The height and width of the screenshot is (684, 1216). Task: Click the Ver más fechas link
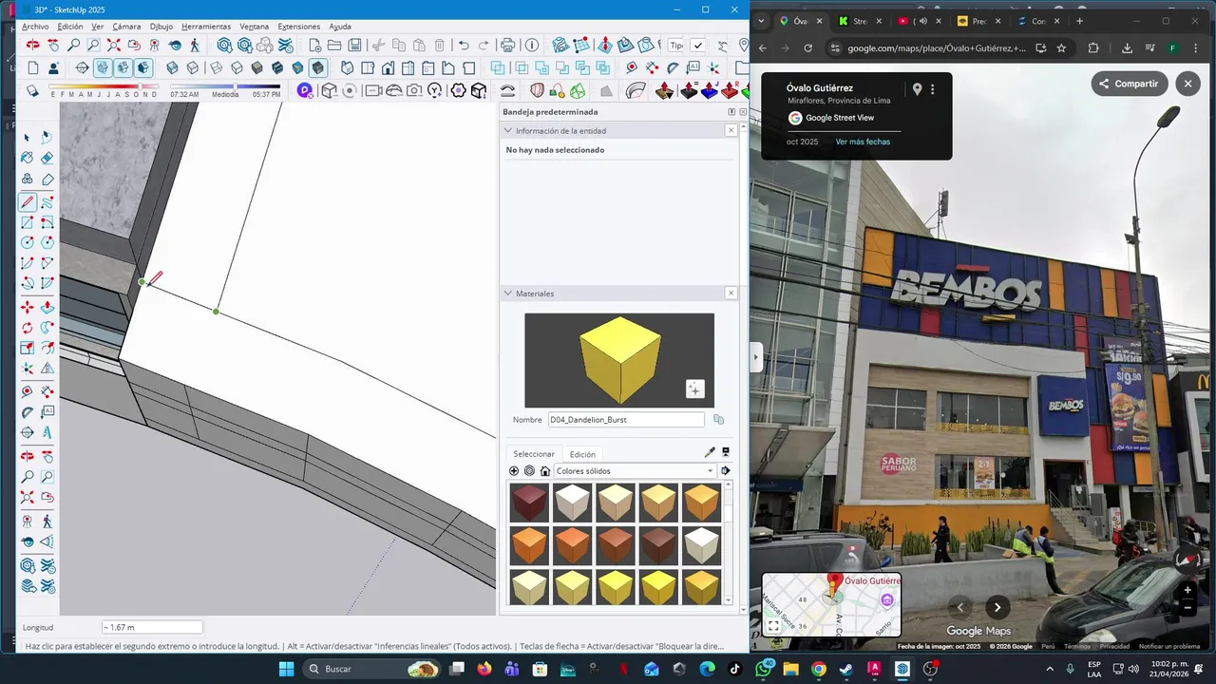863,142
